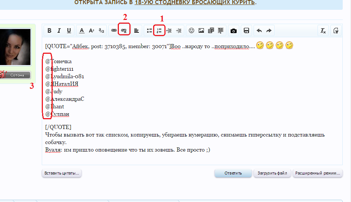Image resolution: width=351 pixels, height=202 pixels.
Task: Click the camera icon in toolbar
Action: point(234,31)
